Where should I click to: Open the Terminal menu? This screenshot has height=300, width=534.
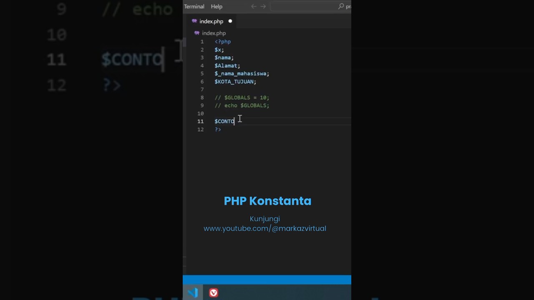194,7
